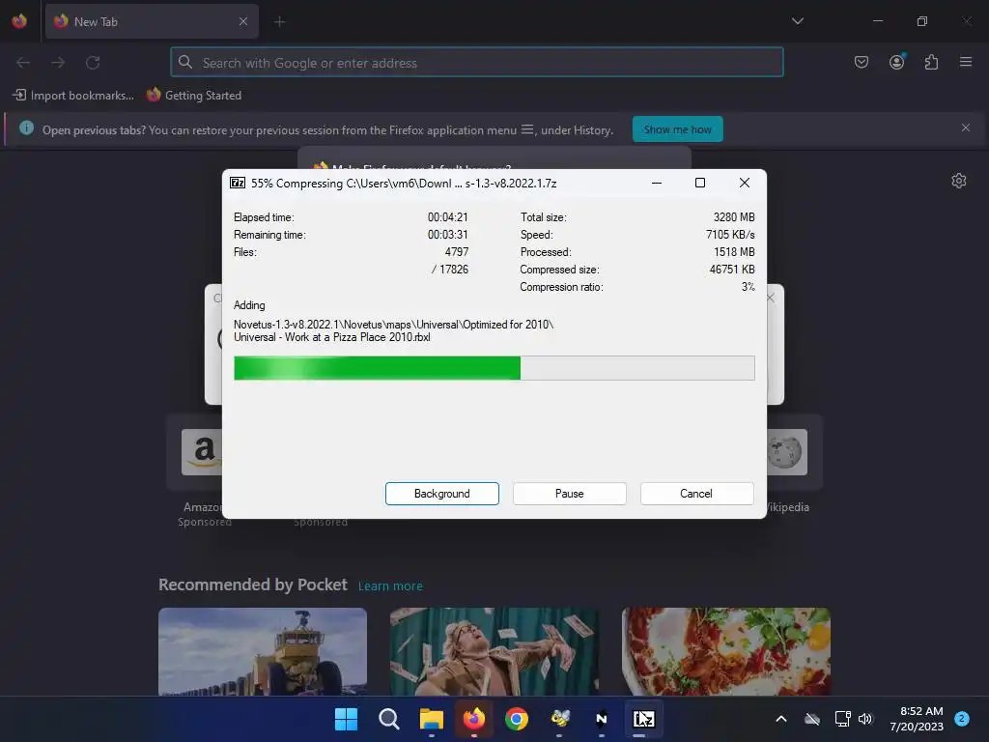
Task: Minimize the 7-Zip compressing dialog
Action: click(657, 183)
